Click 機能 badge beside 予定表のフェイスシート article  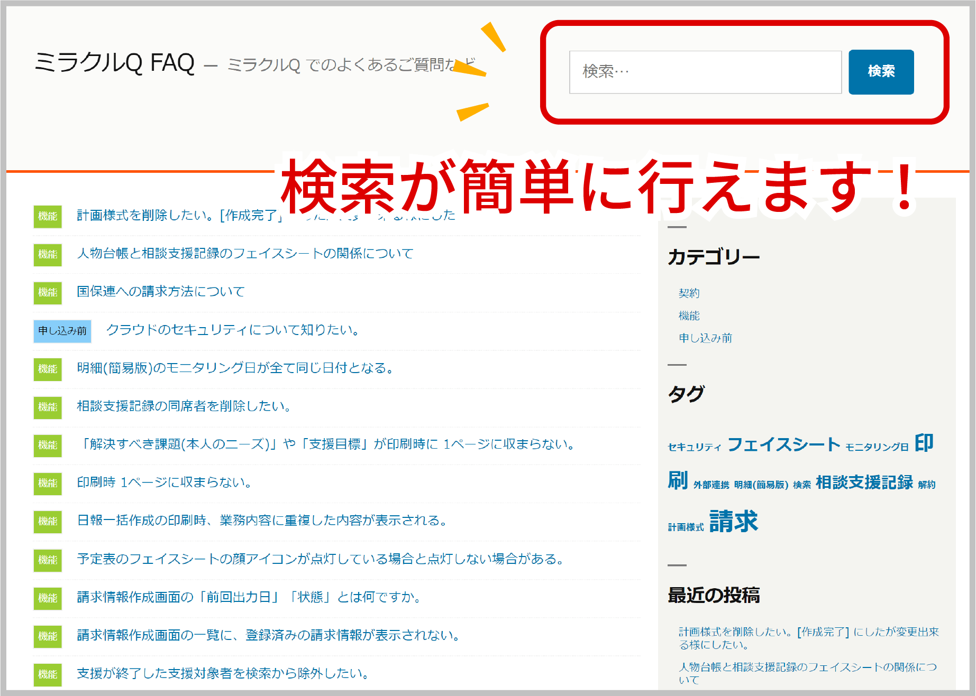(x=48, y=560)
